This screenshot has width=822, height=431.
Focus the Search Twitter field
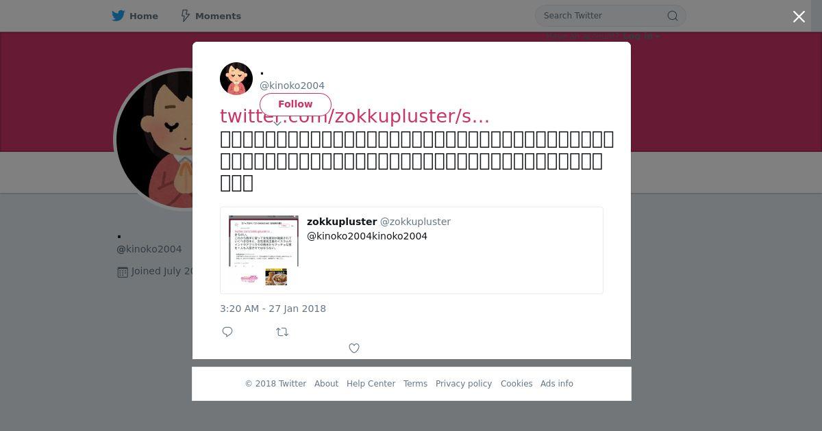click(603, 16)
